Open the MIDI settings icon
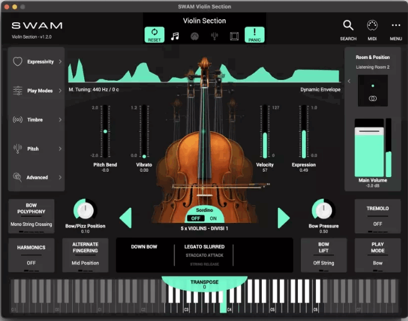Viewport: 408px width, 321px height. [372, 25]
